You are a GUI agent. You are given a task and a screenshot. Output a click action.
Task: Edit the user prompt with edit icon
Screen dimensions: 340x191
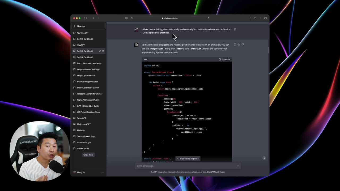[235, 29]
